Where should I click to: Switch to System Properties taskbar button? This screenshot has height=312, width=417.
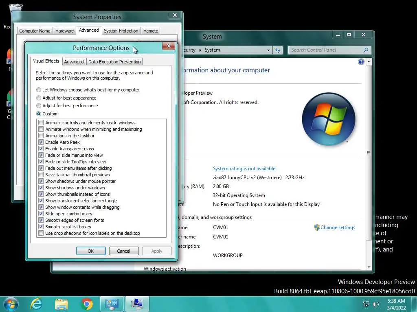(x=137, y=304)
